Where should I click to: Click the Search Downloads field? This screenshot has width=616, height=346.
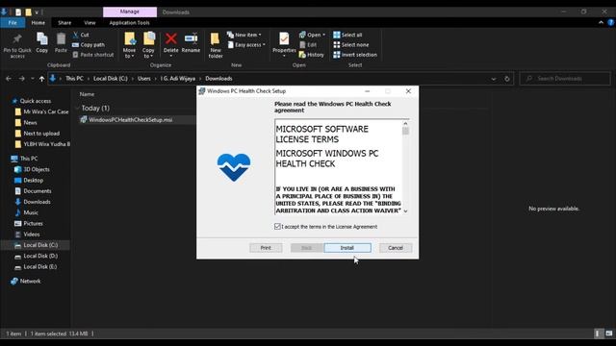tap(565, 79)
